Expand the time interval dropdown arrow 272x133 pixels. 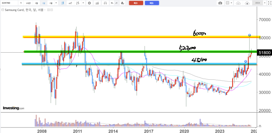point(56,3)
